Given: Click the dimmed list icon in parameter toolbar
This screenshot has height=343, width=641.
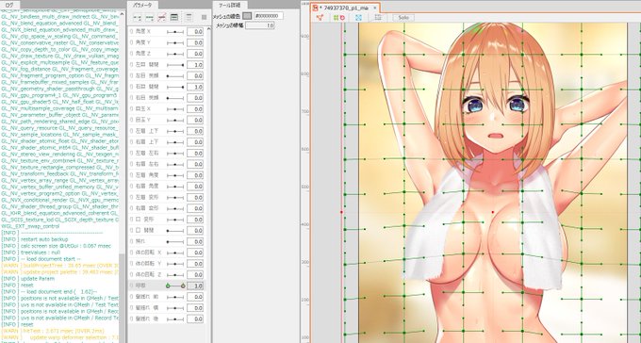Looking at the screenshot, I should 189,18.
